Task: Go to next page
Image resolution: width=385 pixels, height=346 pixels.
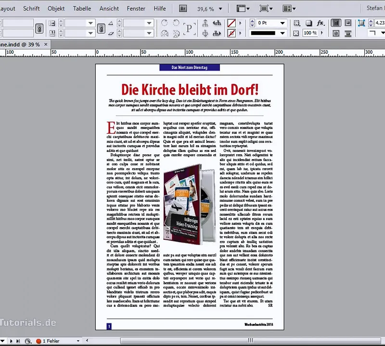Action: click(x=11, y=341)
